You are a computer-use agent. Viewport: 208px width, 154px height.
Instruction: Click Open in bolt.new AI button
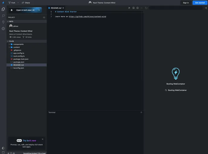click(25, 10)
